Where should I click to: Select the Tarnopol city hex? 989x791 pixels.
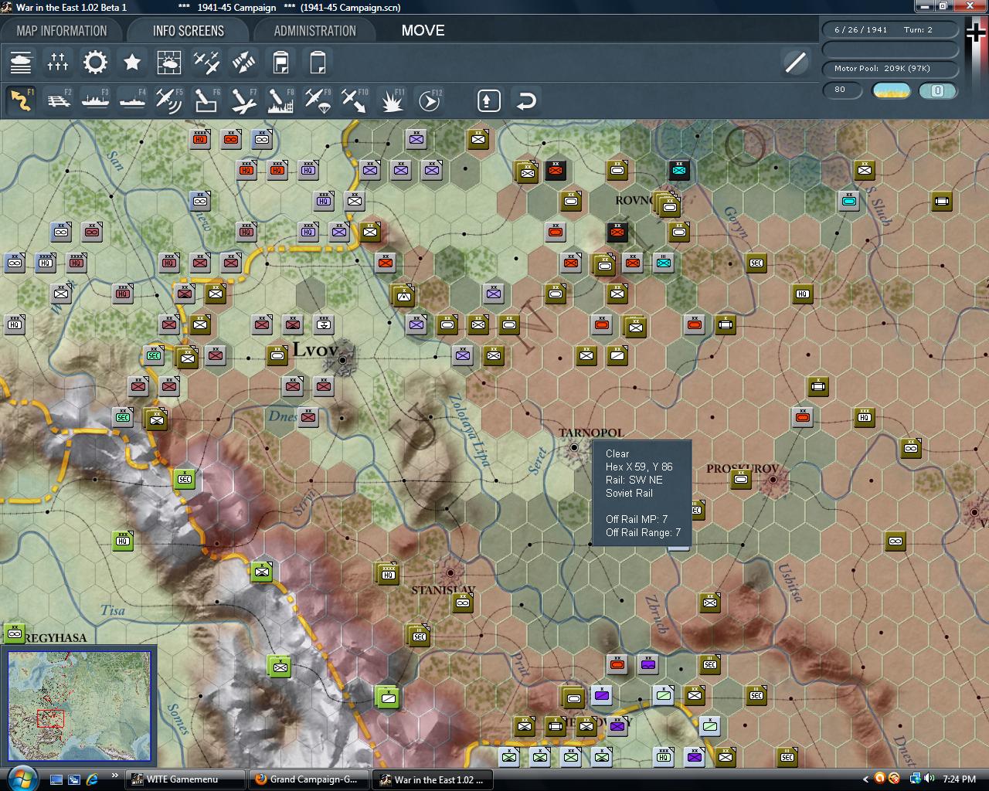coord(574,447)
